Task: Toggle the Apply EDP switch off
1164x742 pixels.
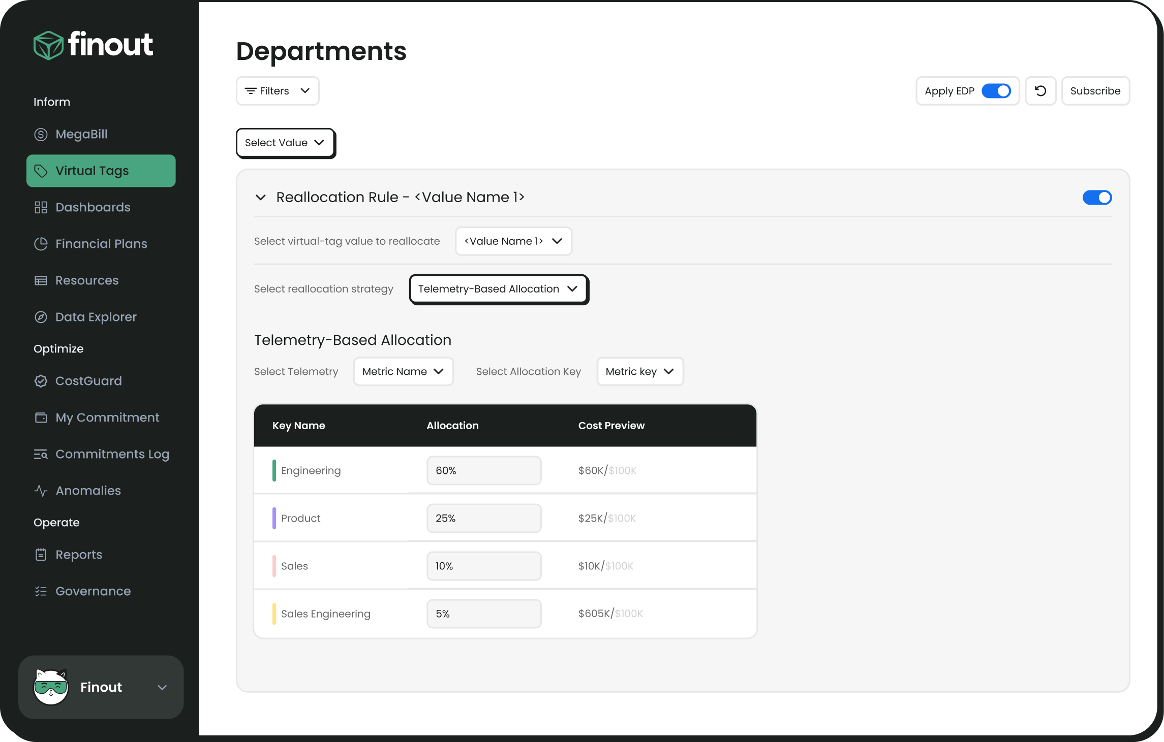Action: [997, 91]
